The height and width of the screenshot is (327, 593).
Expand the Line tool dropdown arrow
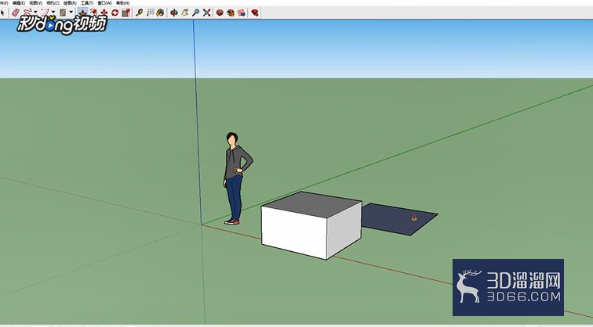(35, 12)
